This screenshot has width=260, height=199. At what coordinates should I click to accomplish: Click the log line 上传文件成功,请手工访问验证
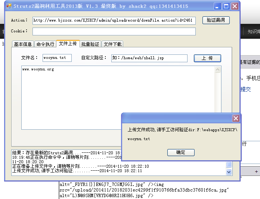pyautogui.click(x=77, y=171)
